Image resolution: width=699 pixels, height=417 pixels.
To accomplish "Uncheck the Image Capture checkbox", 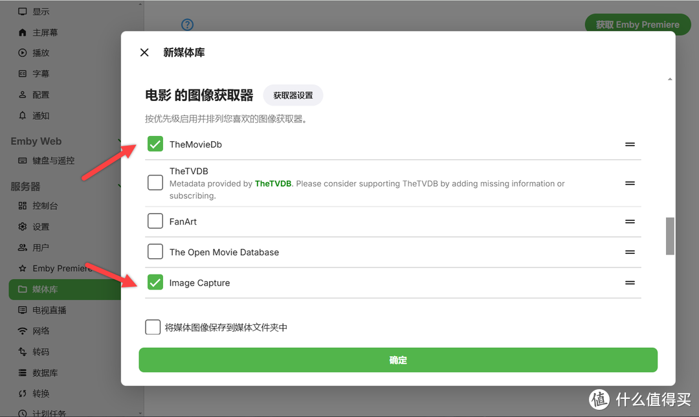I will (155, 282).
